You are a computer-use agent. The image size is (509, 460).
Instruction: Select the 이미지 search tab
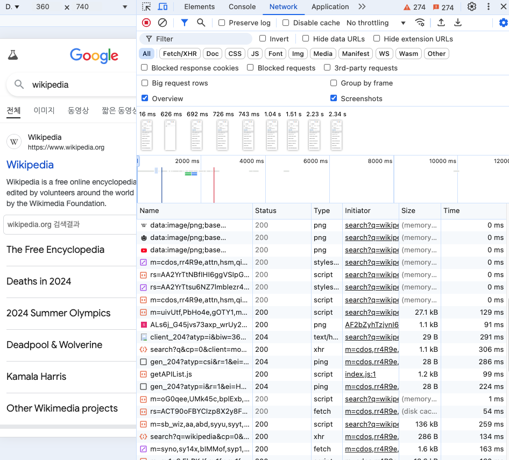click(x=44, y=110)
